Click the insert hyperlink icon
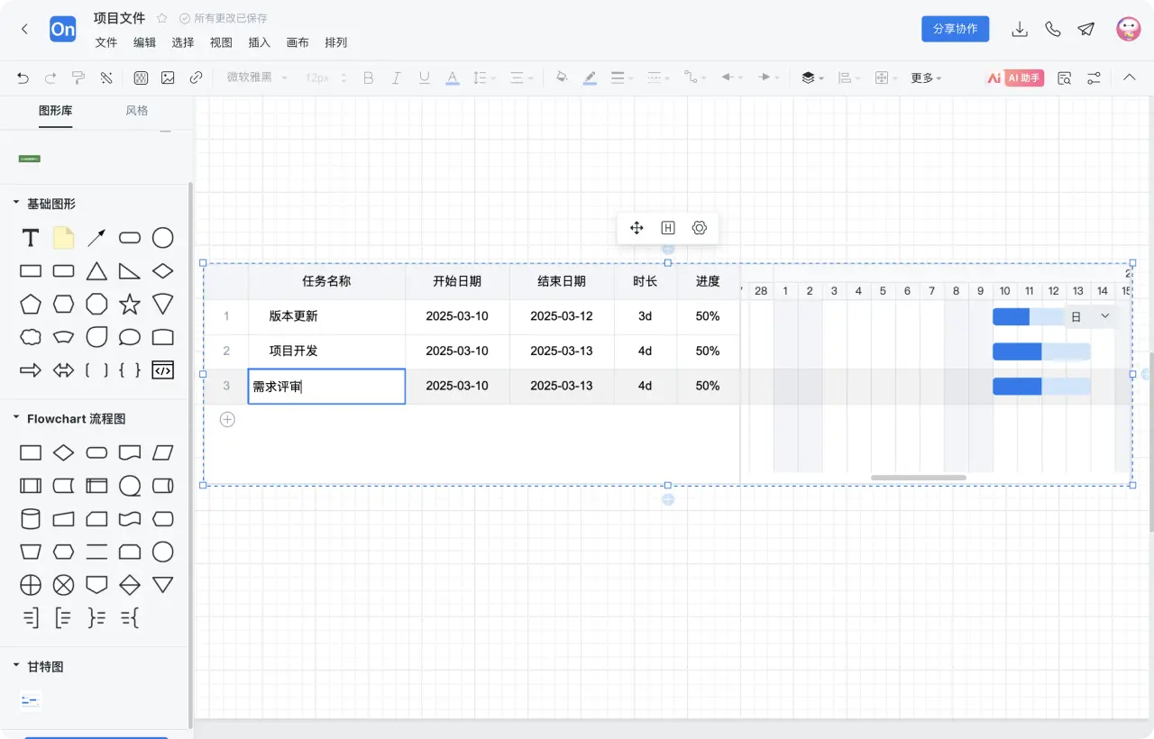Viewport: 1154px width, 739px height. 197,78
